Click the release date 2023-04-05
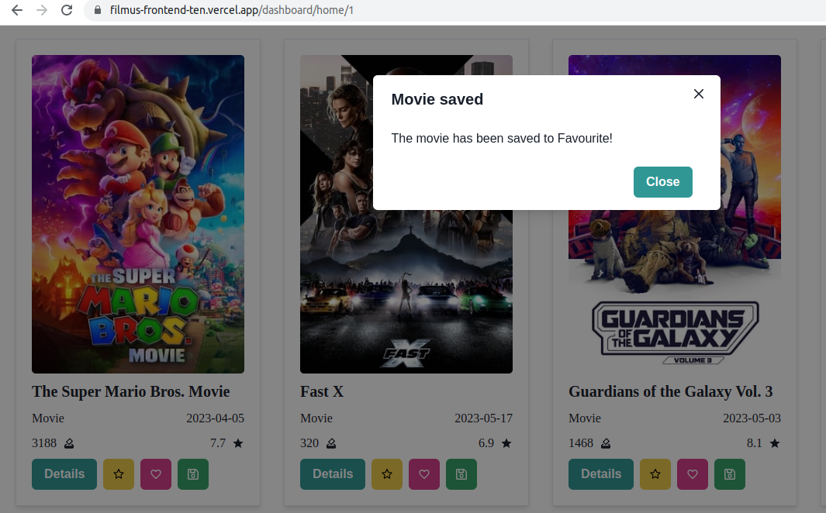 [216, 418]
